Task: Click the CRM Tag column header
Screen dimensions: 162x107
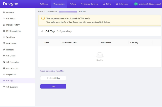Action: [x=134, y=42]
